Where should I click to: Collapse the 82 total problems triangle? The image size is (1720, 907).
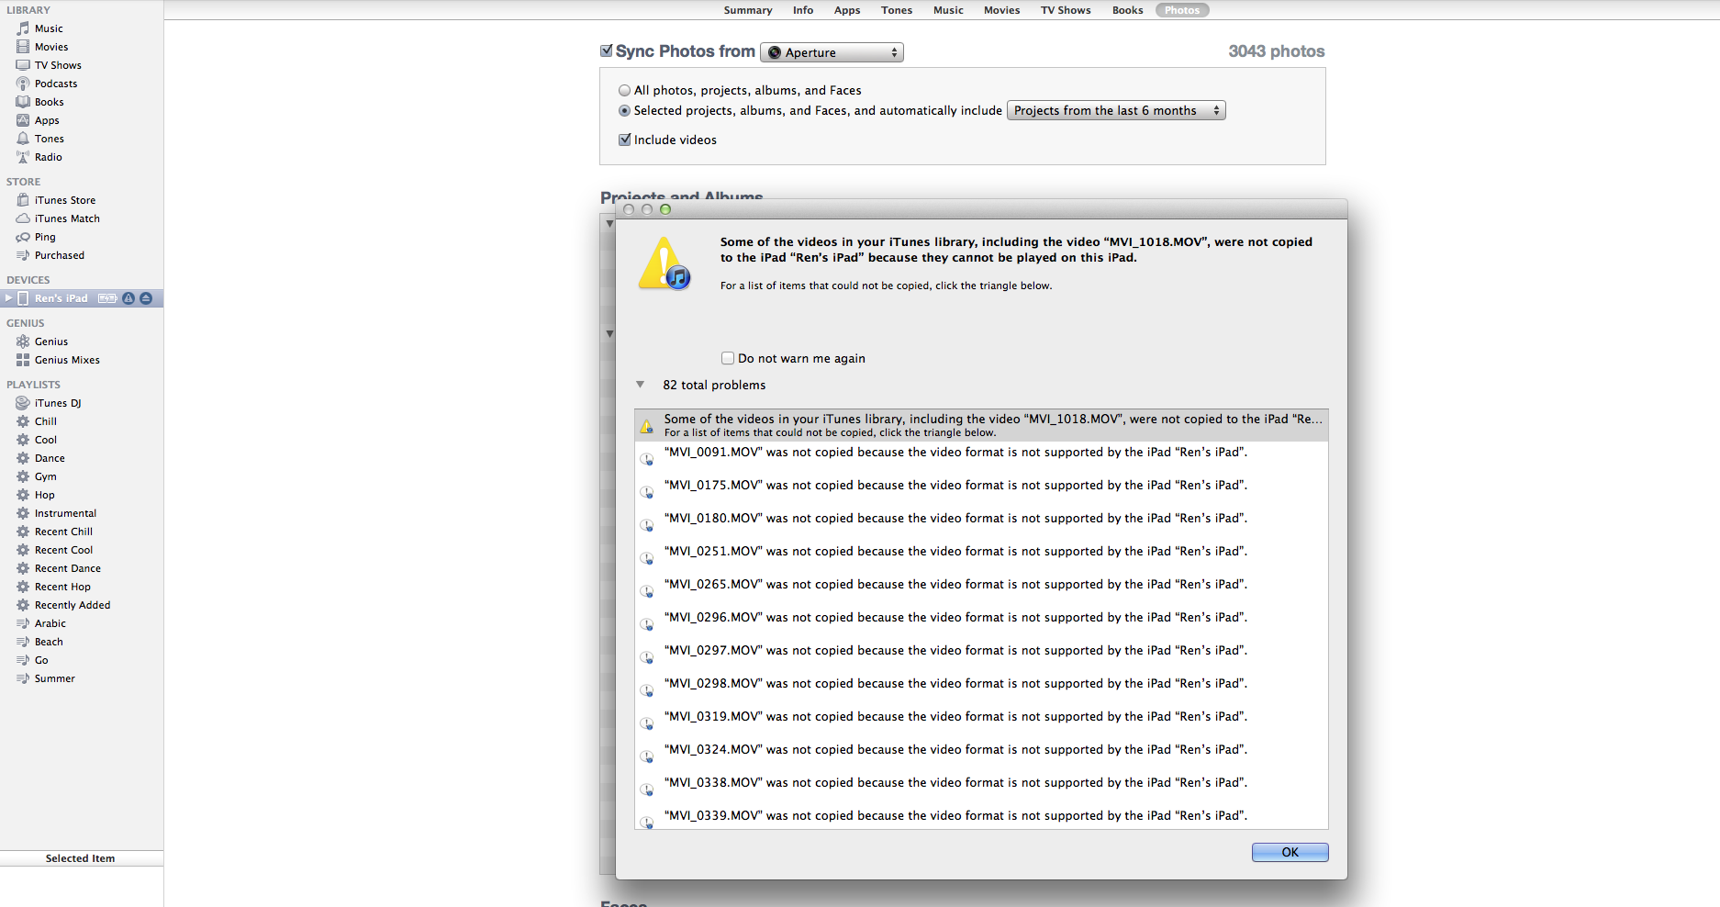641,385
